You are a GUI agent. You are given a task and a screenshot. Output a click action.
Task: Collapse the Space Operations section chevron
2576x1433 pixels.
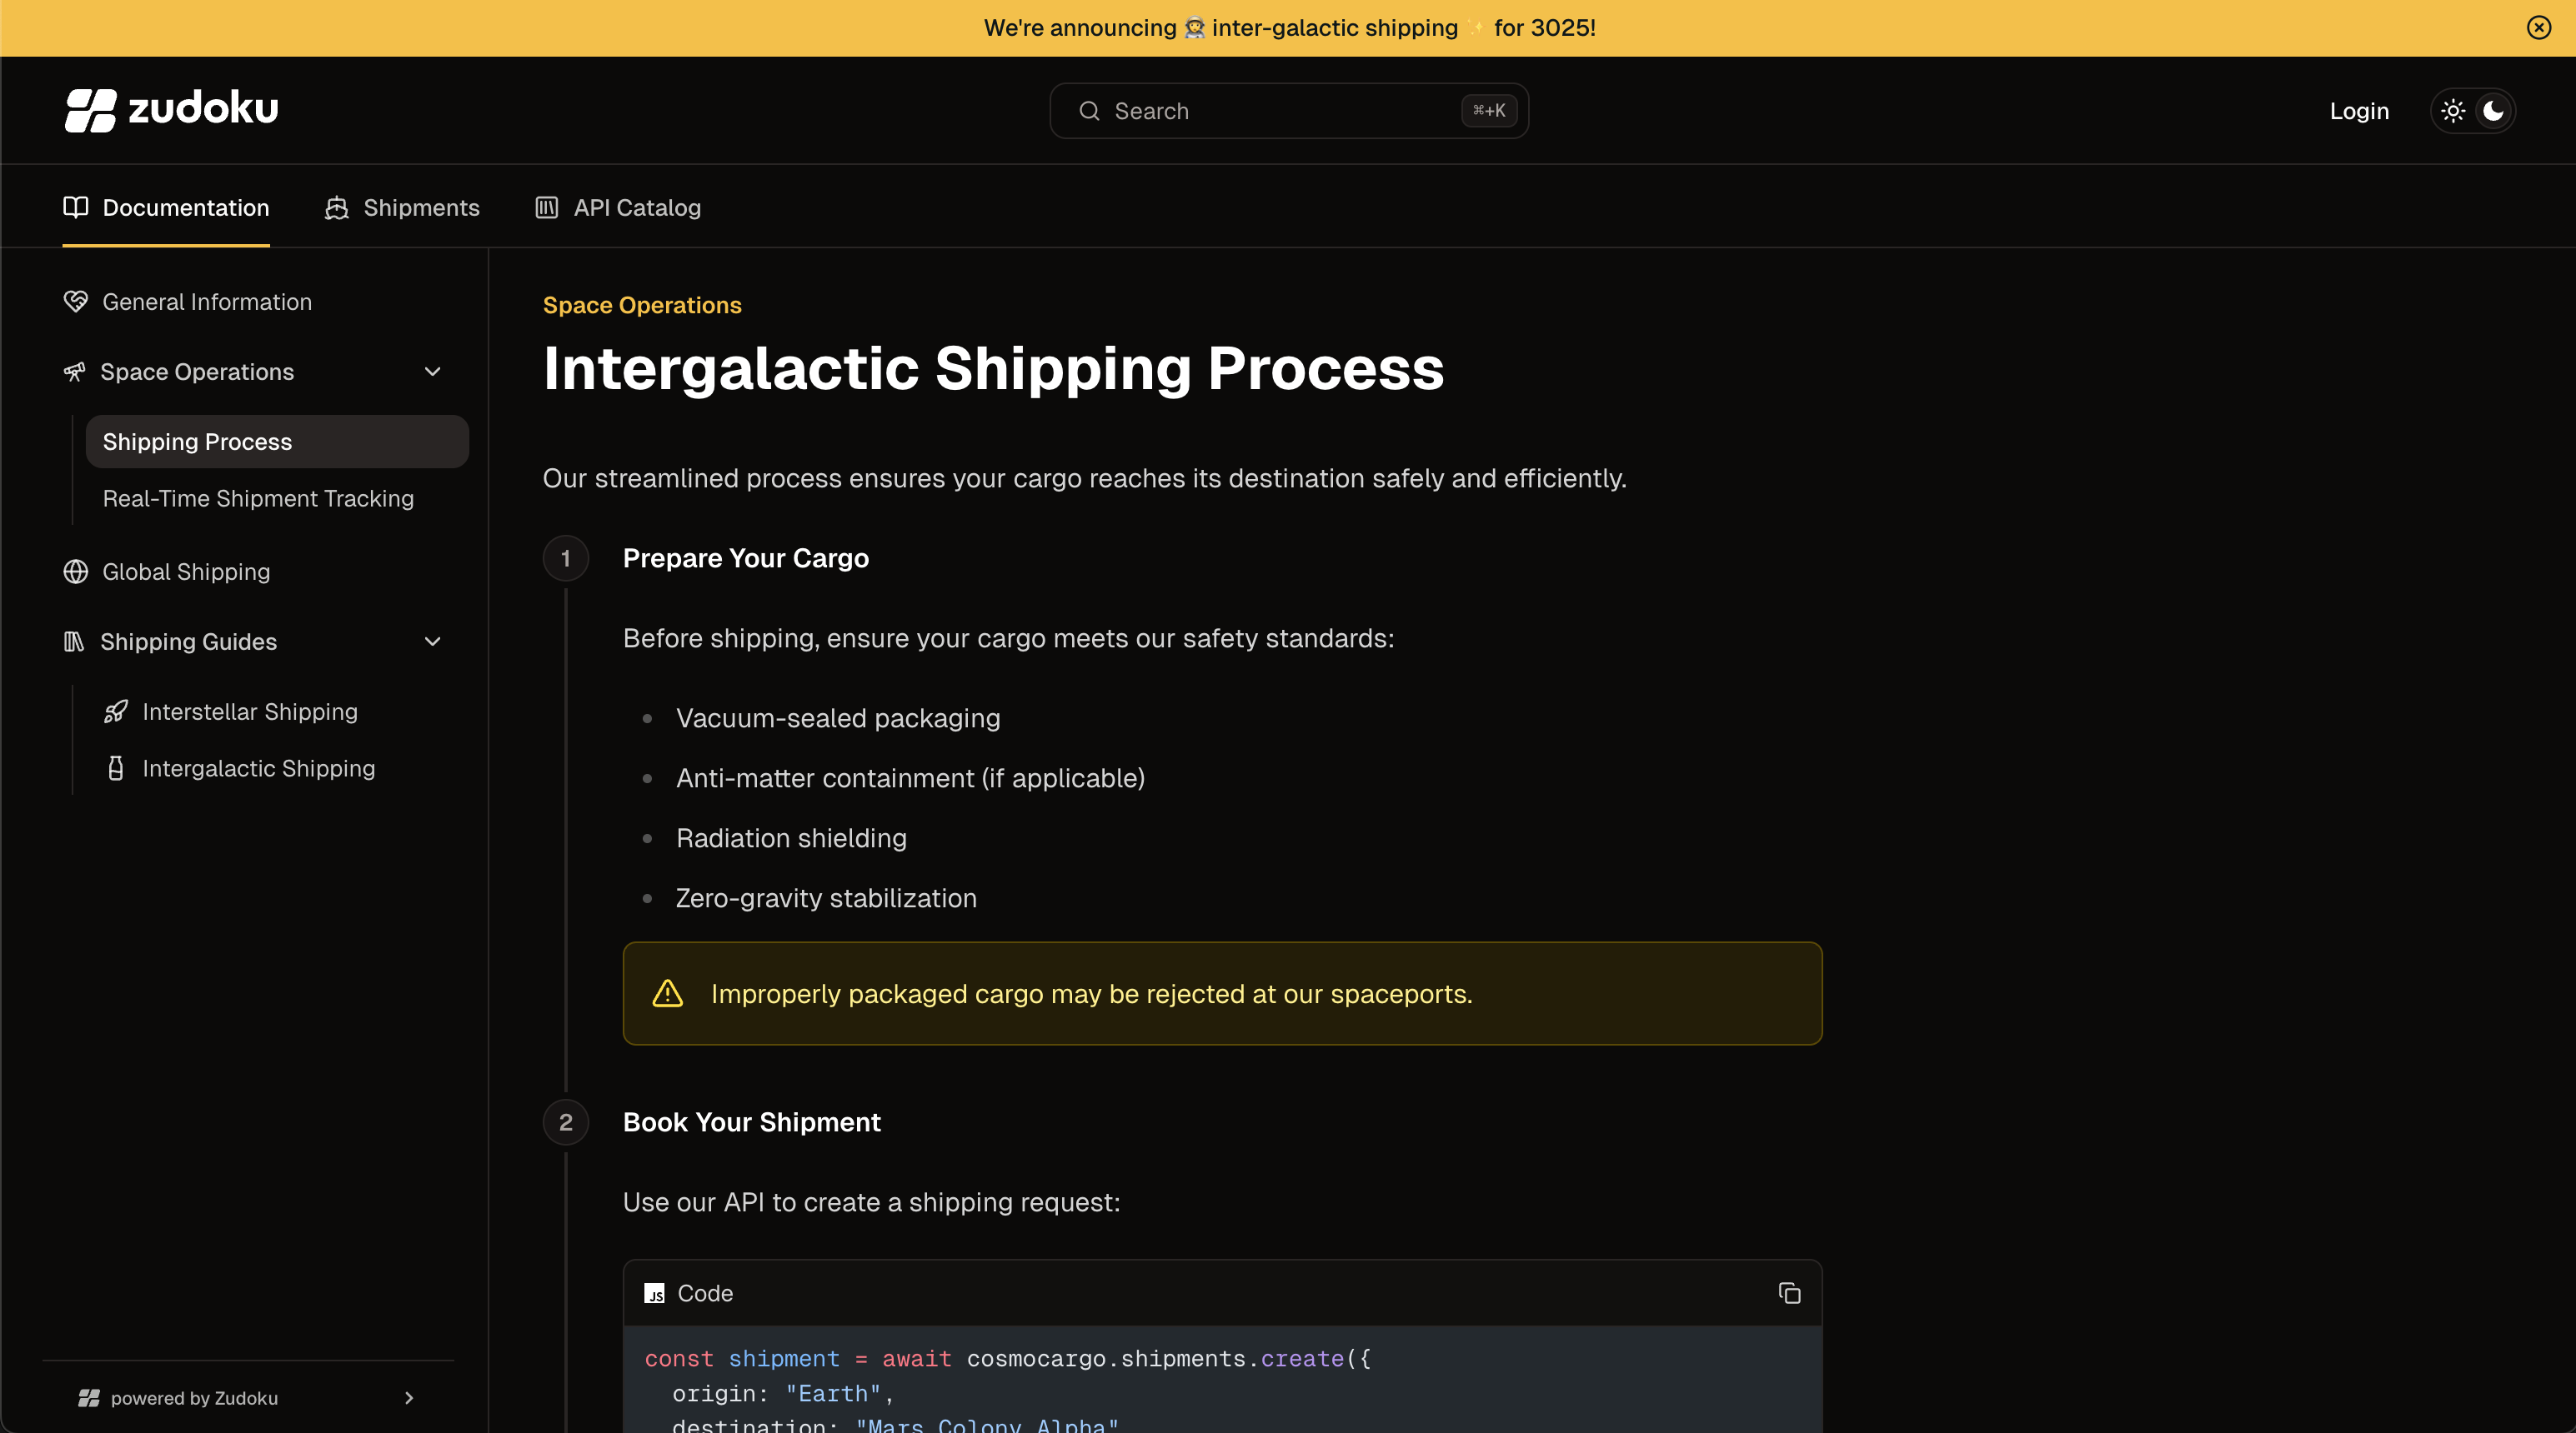click(433, 372)
